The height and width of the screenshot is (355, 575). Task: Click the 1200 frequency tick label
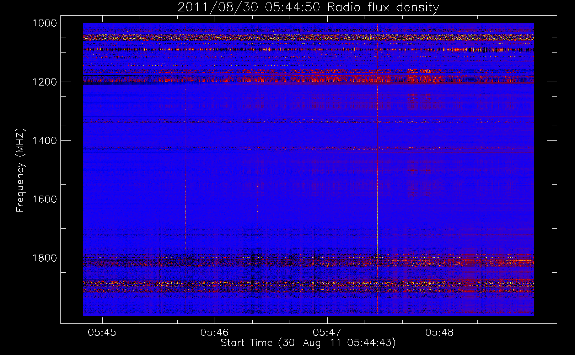(x=44, y=82)
